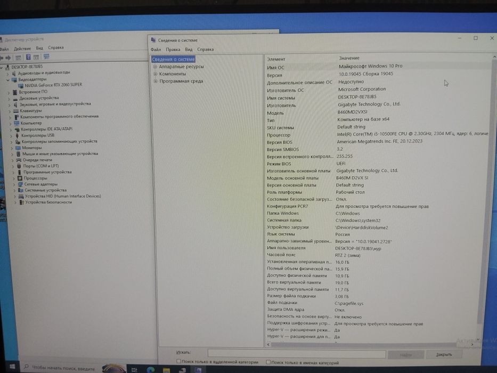Check 'Поиск только в именах категорий' option
This screenshot has height=373, width=497.
coord(268,362)
